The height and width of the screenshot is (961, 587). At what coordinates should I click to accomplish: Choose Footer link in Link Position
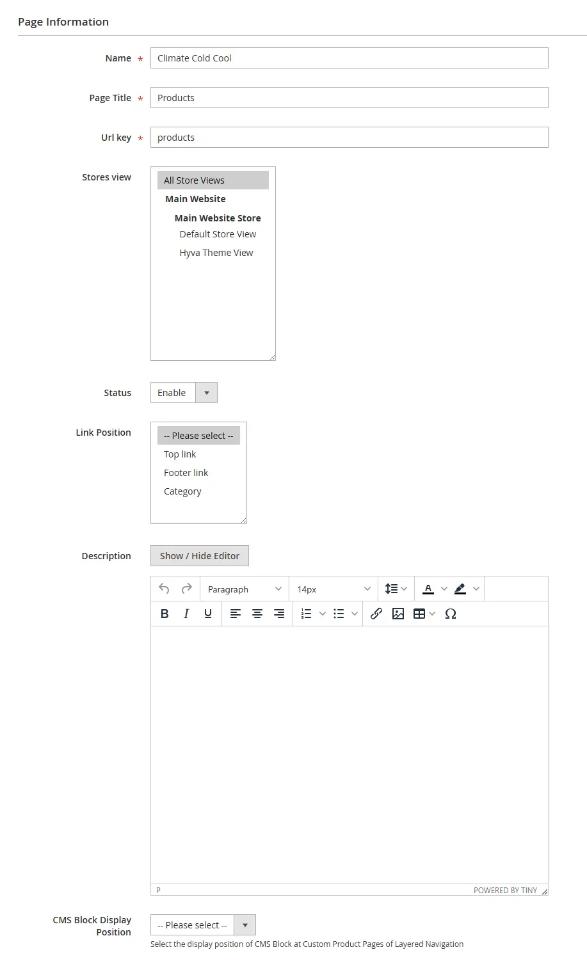186,473
